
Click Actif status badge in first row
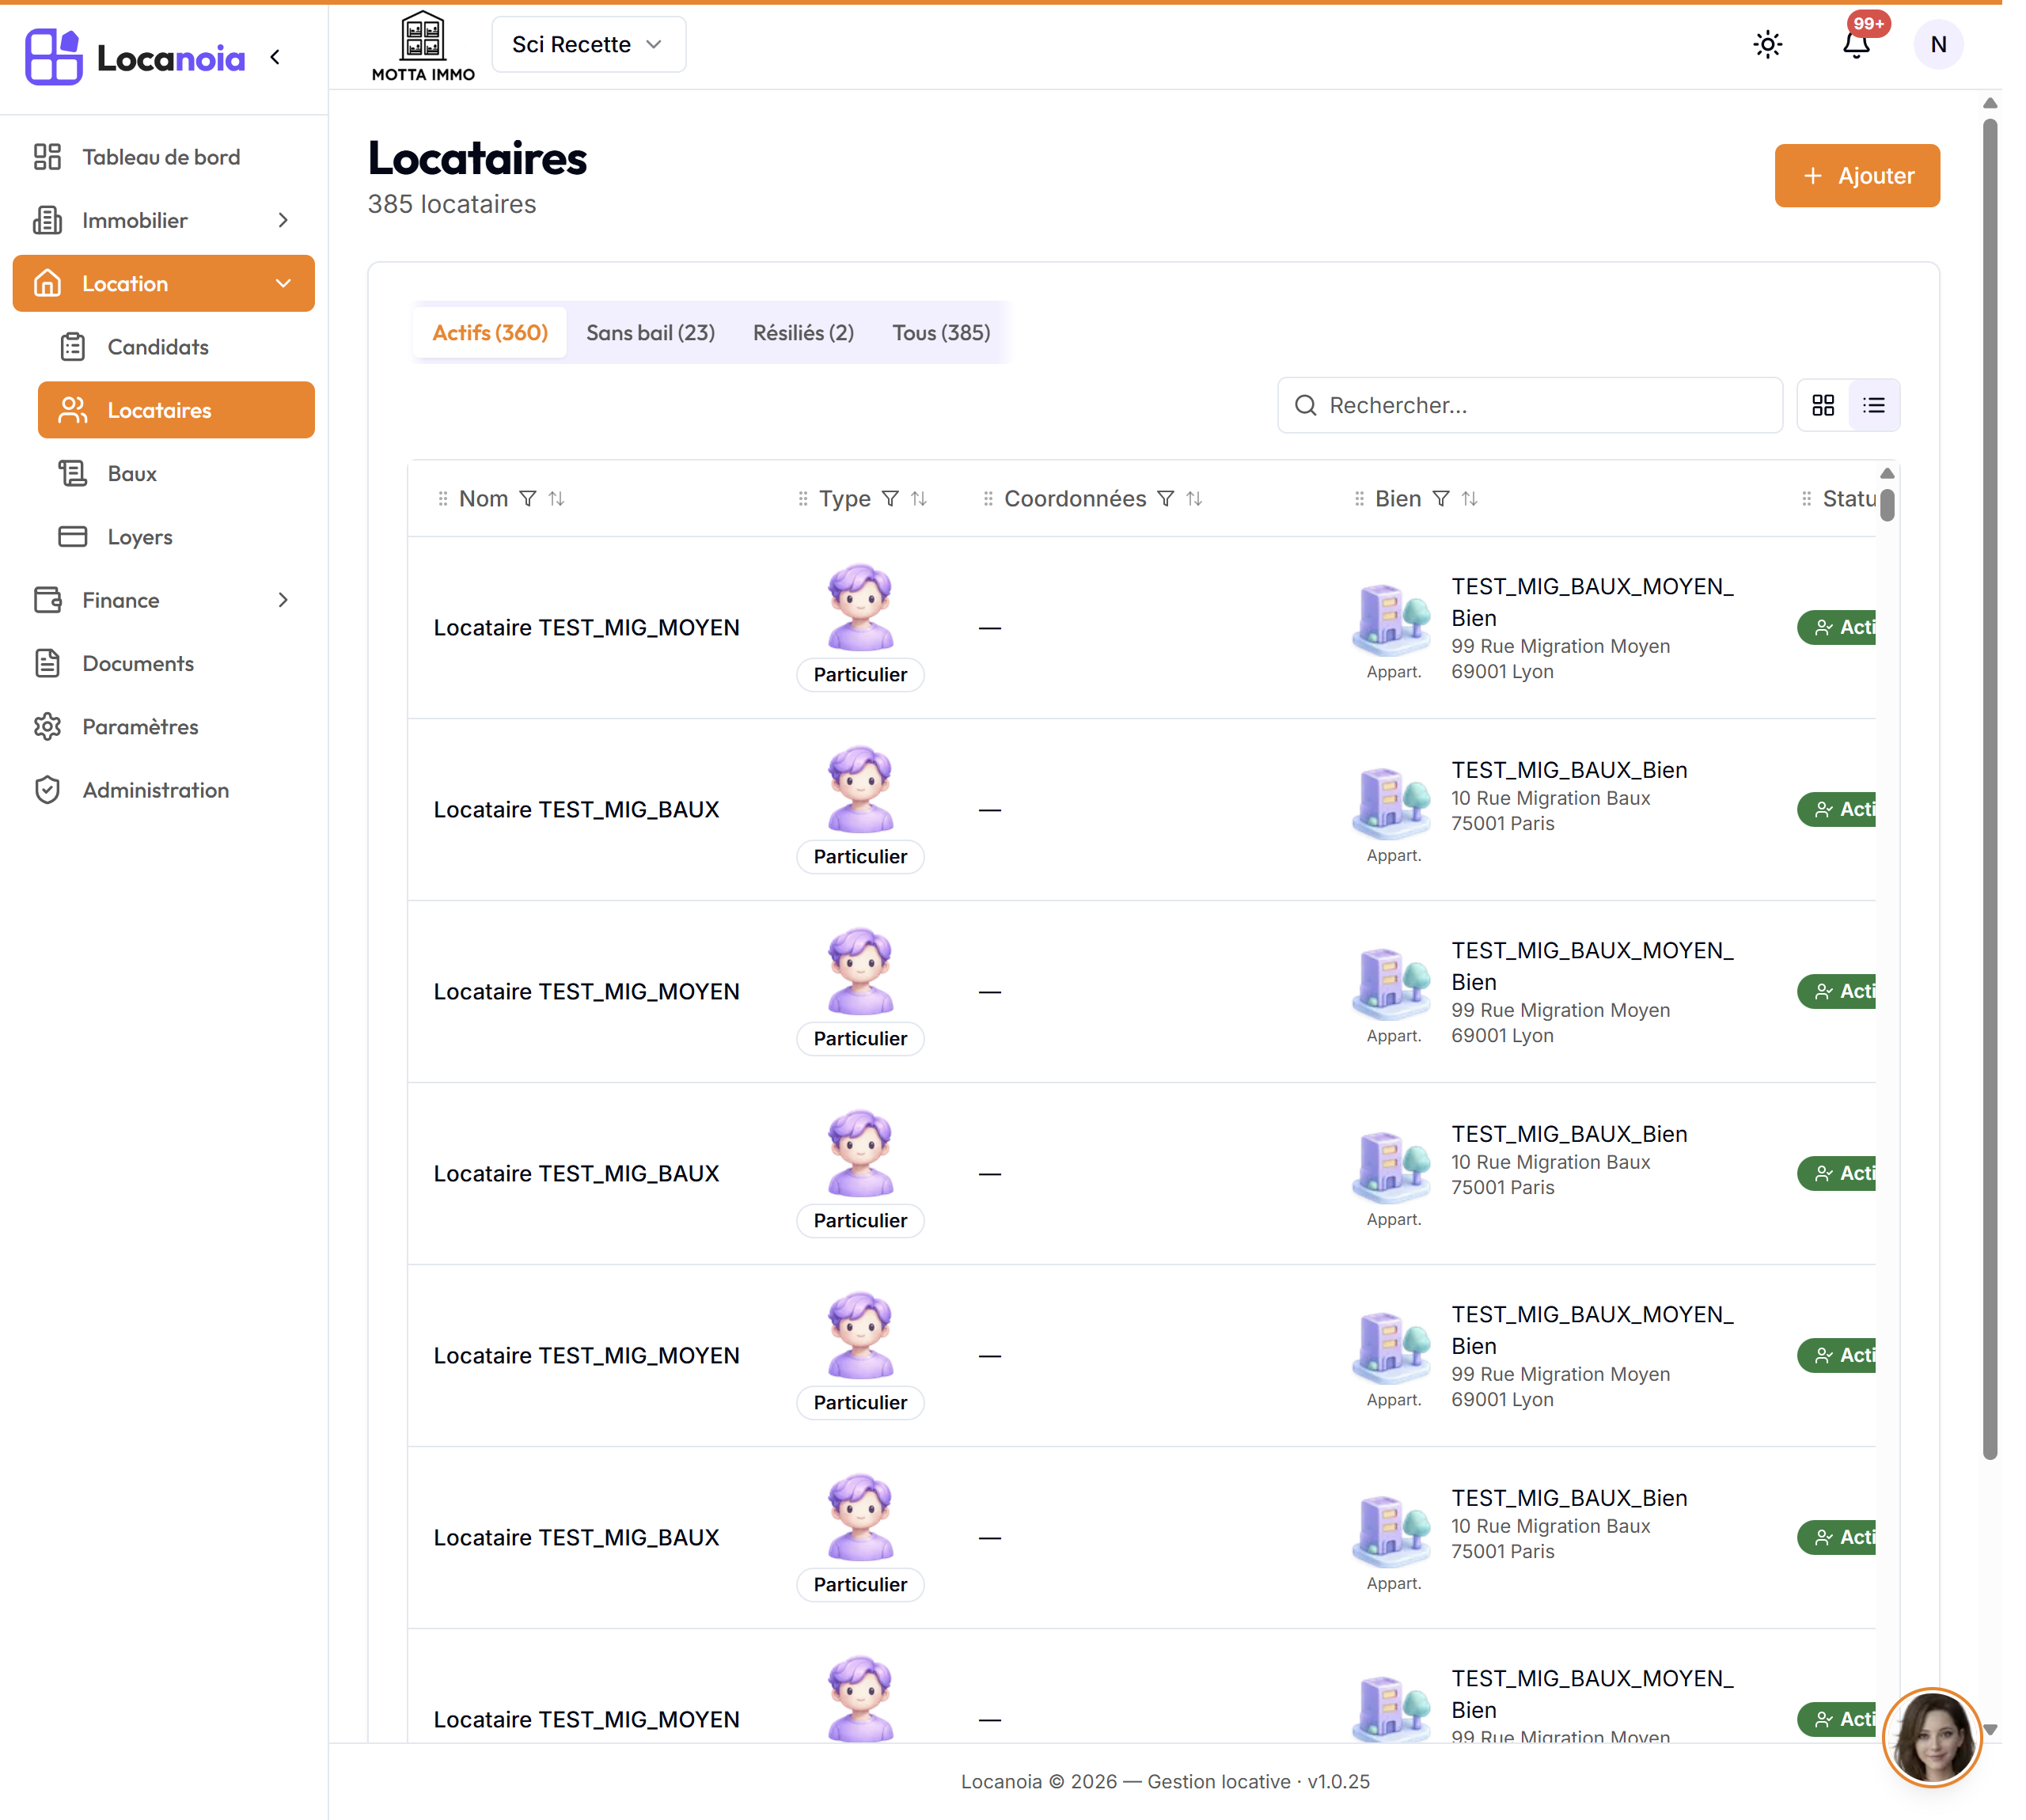[1837, 628]
